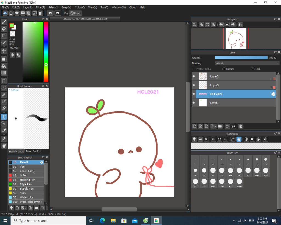Click the Navigator canvas thumbnail
Viewport: 281px width, 225px height.
[236, 38]
